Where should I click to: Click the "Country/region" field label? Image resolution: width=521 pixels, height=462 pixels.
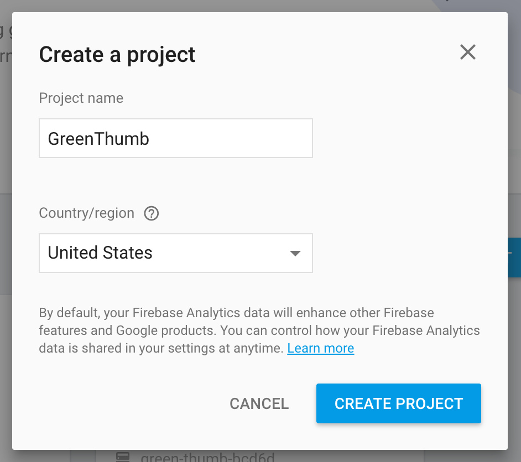pyautogui.click(x=86, y=213)
